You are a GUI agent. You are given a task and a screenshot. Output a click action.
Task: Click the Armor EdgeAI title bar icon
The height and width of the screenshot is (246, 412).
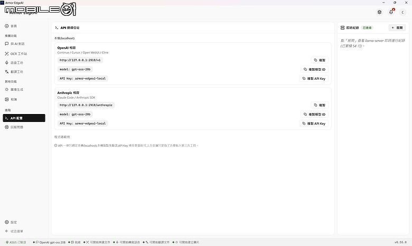[x=2, y=2]
